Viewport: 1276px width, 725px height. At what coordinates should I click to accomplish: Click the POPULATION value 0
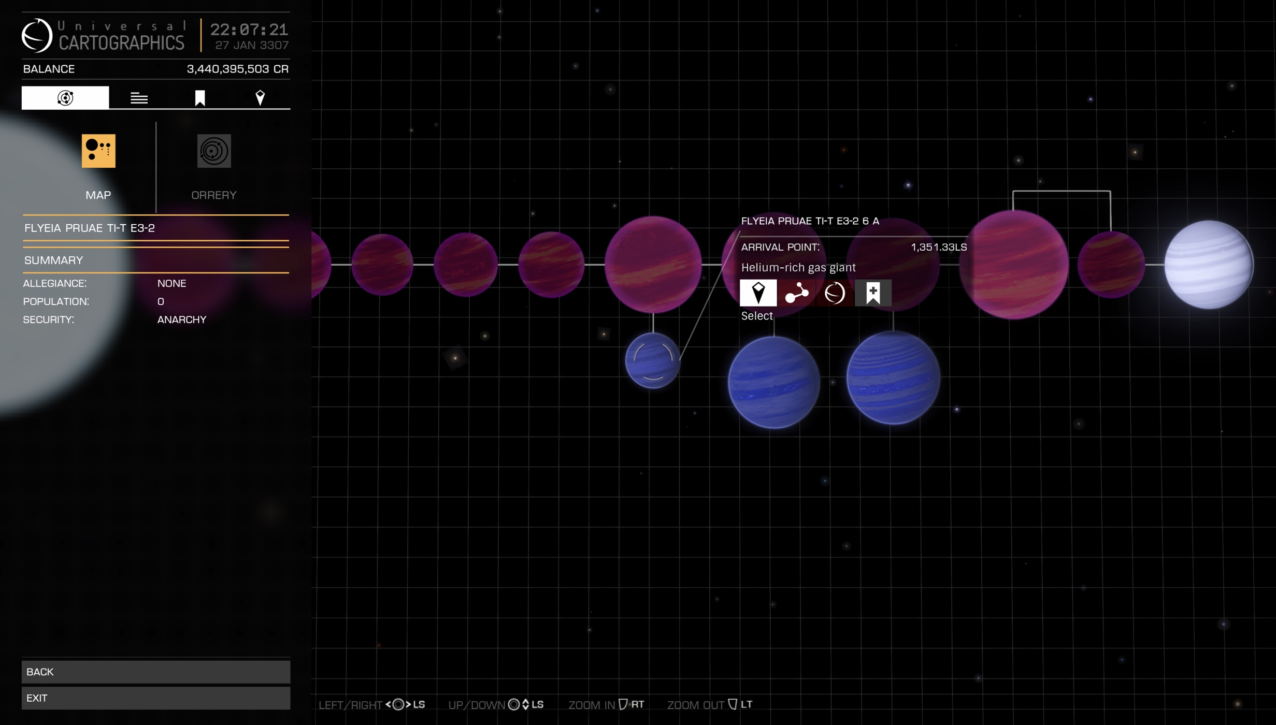[161, 301]
